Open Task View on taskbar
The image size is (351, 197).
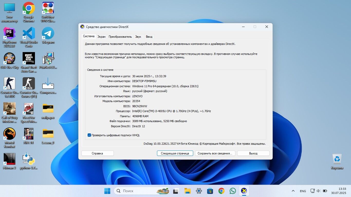[x=176, y=191]
